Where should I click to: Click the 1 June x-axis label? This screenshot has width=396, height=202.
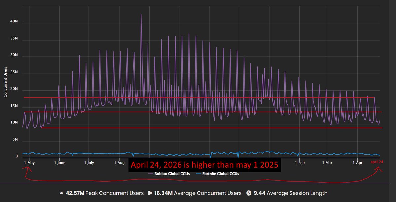(59, 163)
